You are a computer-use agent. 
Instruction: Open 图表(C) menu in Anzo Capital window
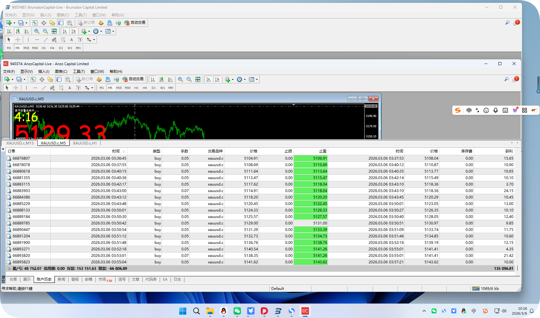61,71
